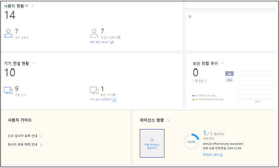Image resolution: width=279 pixels, height=168 pixels.
Task: Open 라이선스 현황 via its chevron
Action: click(168, 120)
